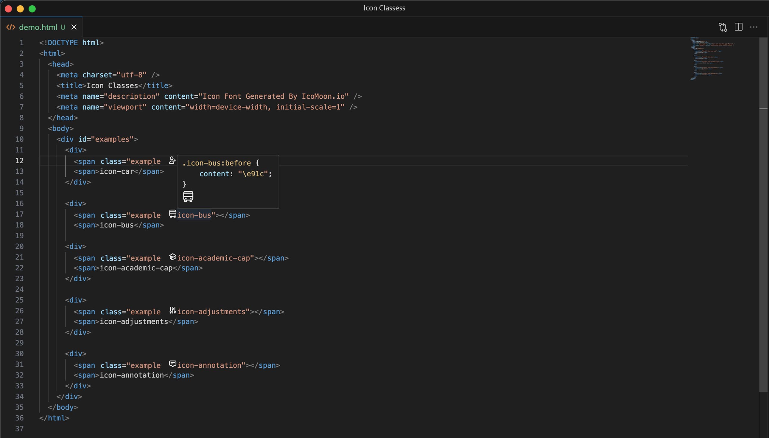Click line number 12 in gutter

click(20, 161)
